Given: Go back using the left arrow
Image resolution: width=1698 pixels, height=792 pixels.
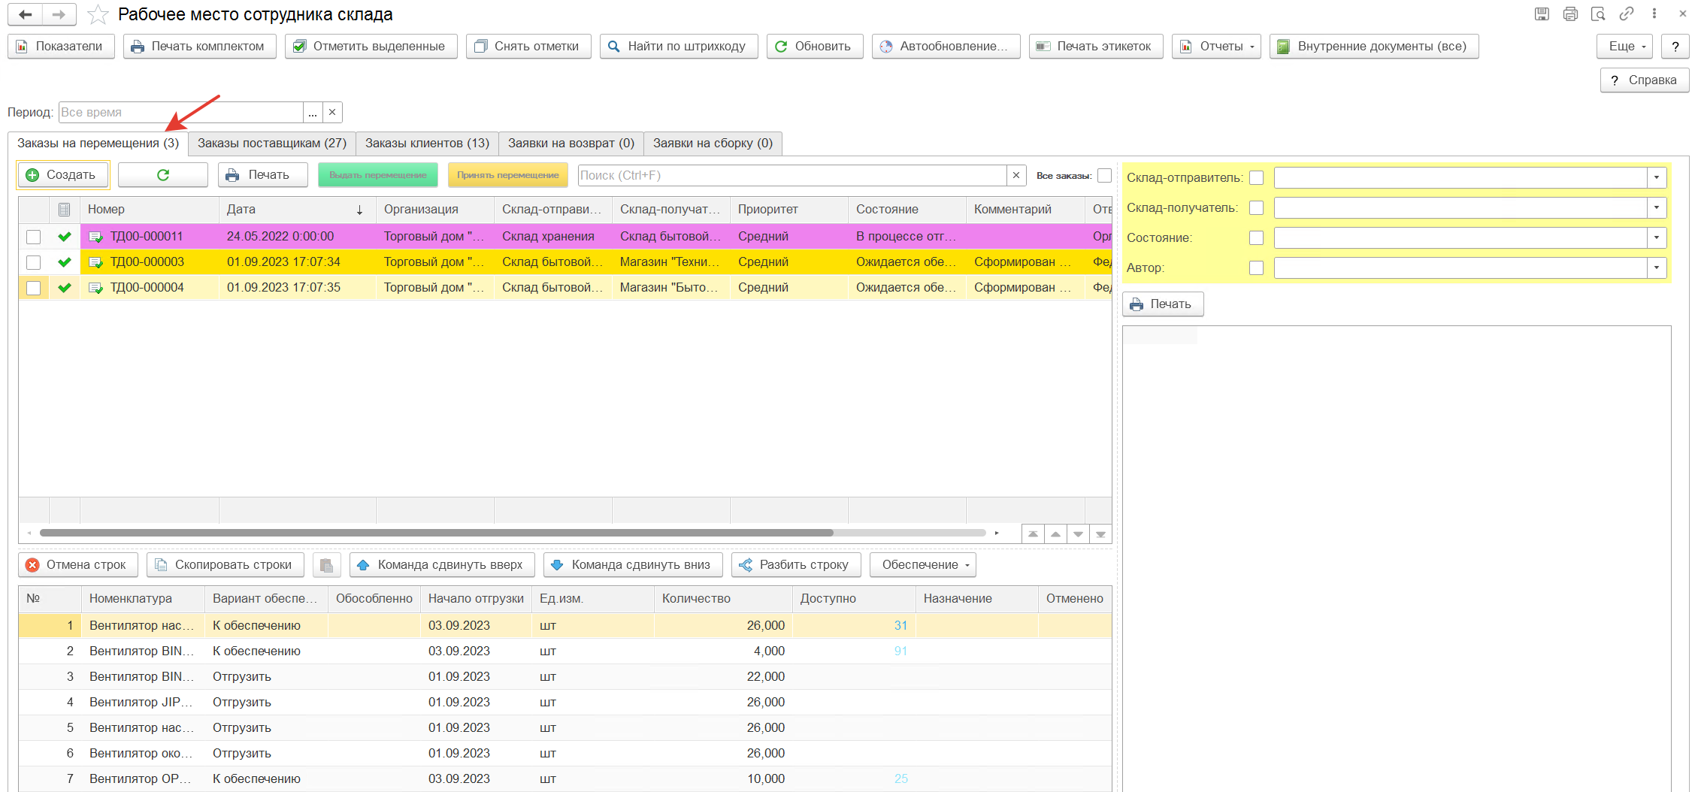Looking at the screenshot, I should click(25, 14).
